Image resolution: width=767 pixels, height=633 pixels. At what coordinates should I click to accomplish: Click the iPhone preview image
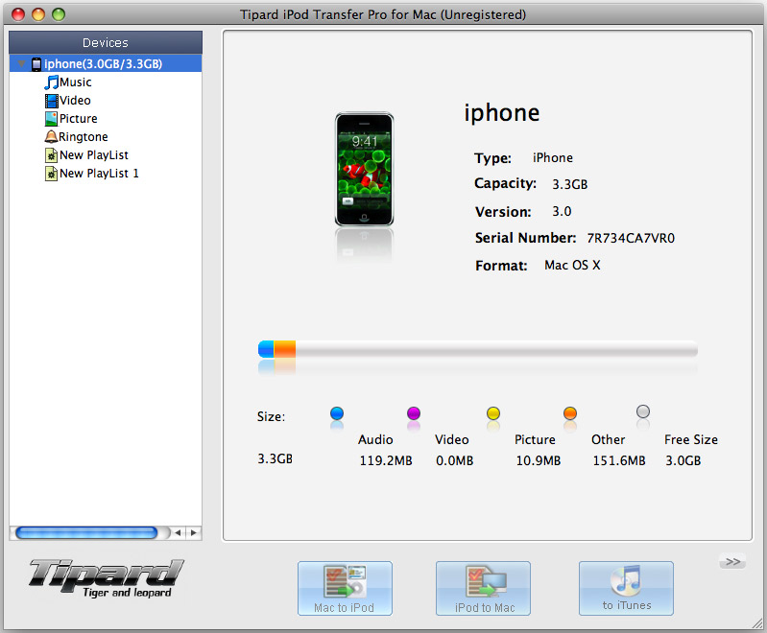click(x=364, y=170)
